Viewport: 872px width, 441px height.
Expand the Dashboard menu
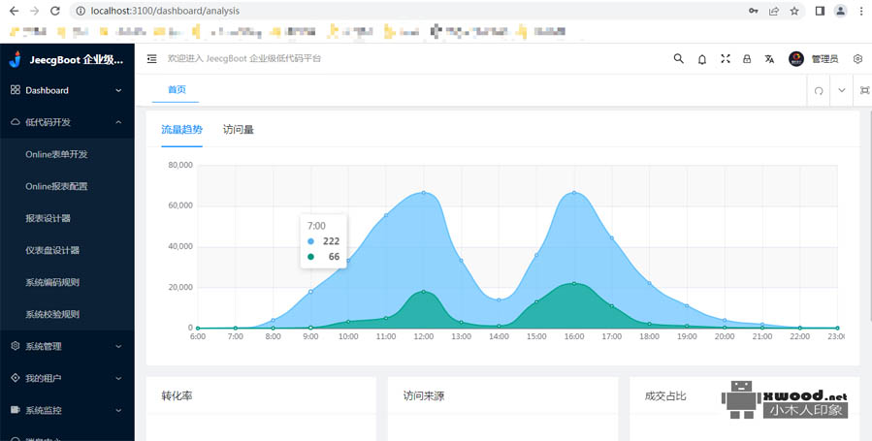[x=66, y=90]
